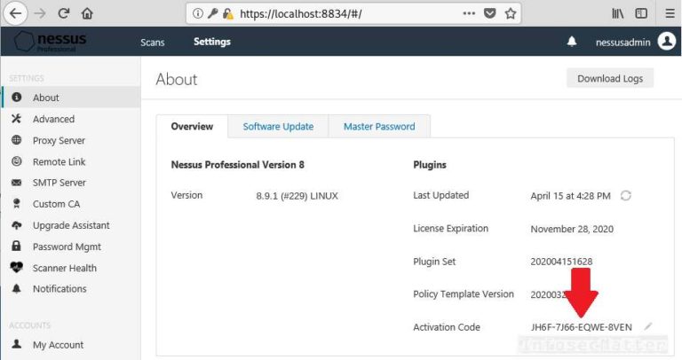The width and height of the screenshot is (682, 360).
Task: Open Scanner Health page
Action: 64,268
